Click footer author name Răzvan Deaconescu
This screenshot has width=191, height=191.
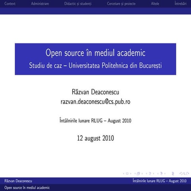(18, 181)
